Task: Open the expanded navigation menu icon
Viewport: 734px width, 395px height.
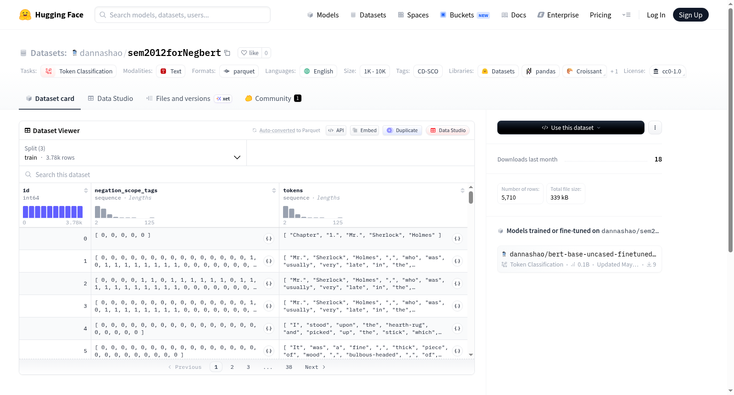Action: click(x=626, y=15)
